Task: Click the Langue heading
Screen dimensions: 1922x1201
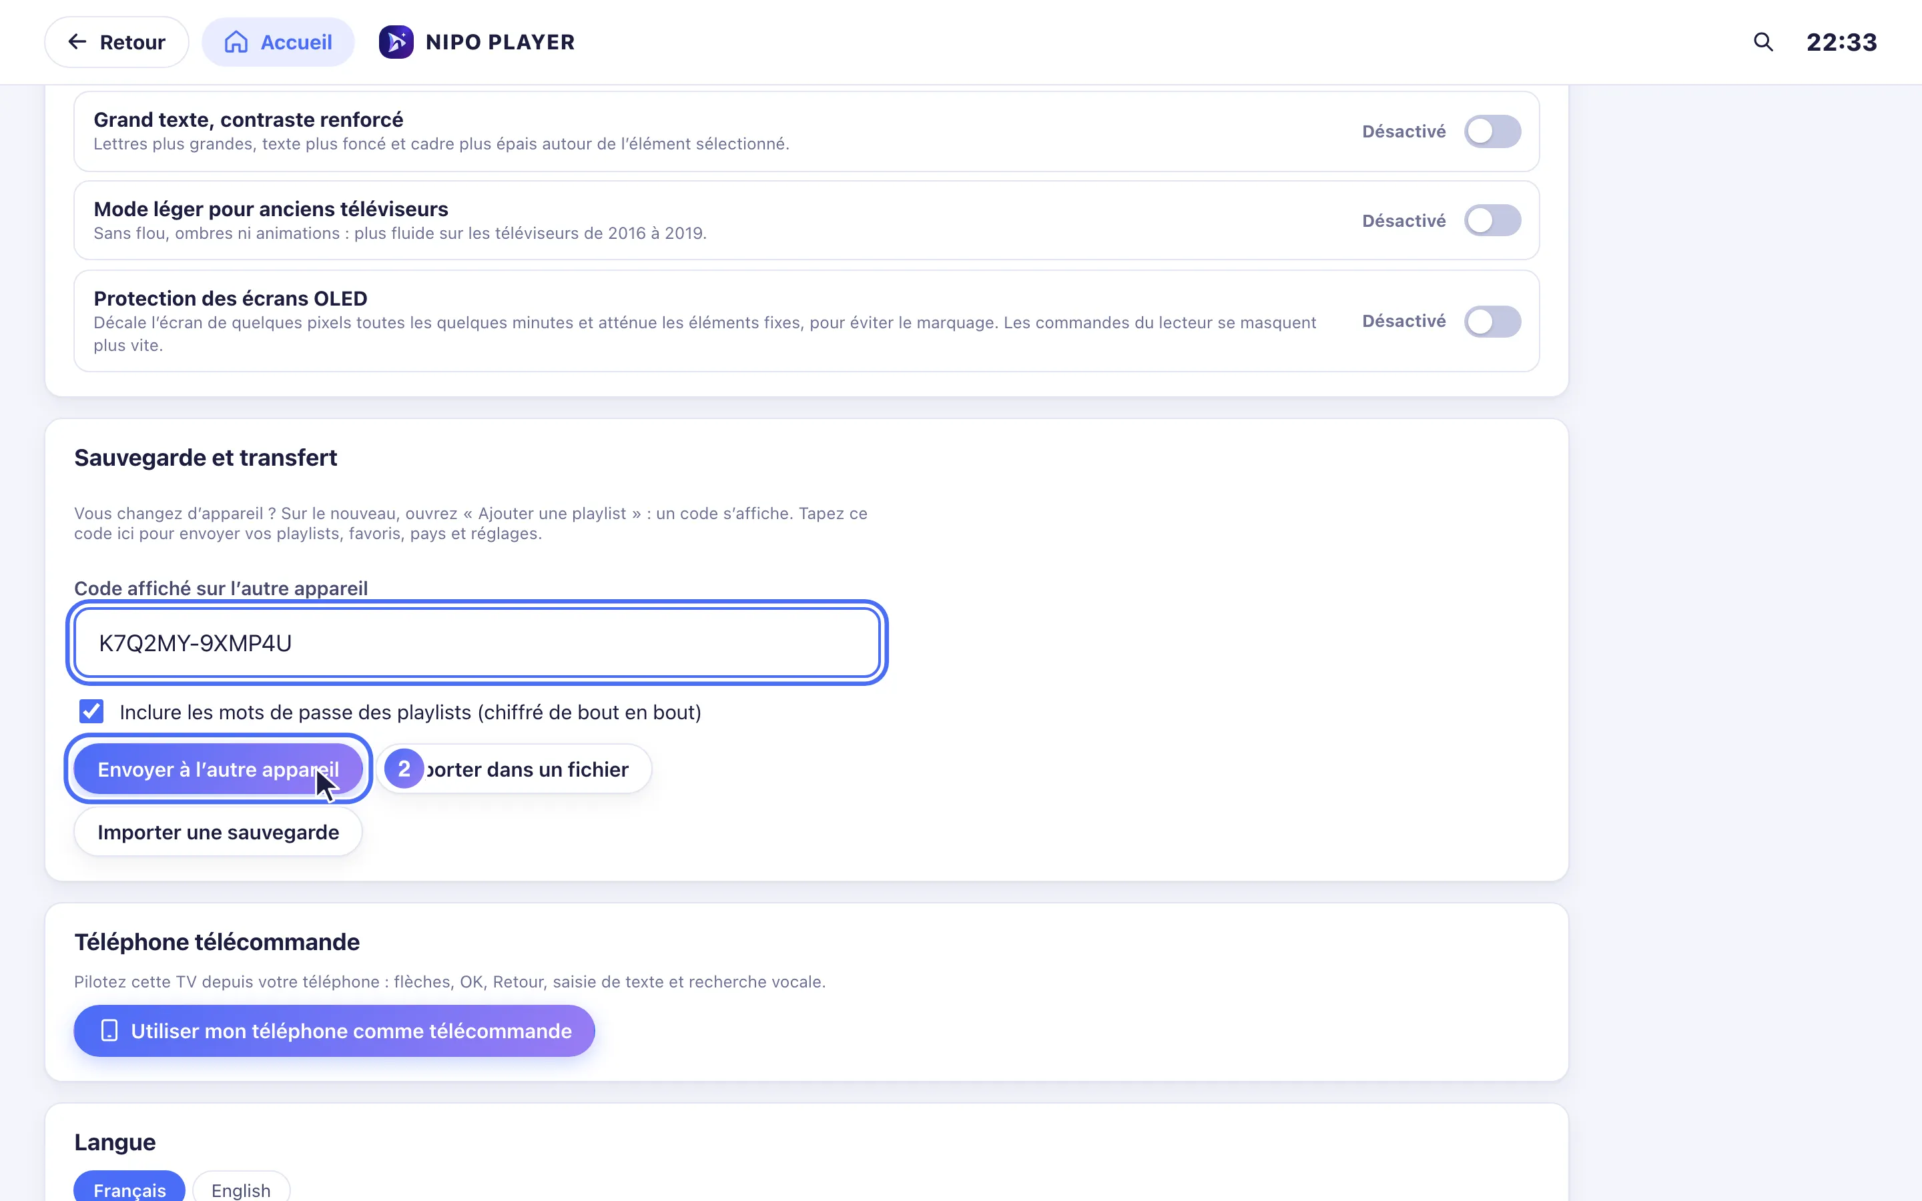Action: [115, 1142]
